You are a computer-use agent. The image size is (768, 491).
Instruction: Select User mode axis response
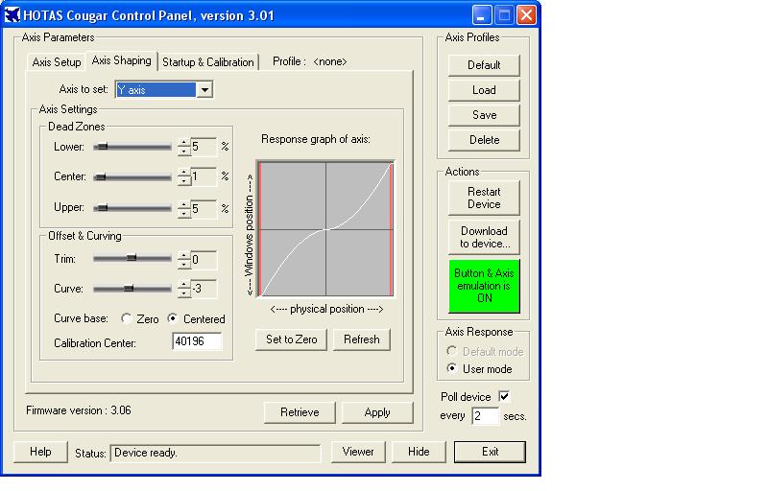pyautogui.click(x=451, y=368)
